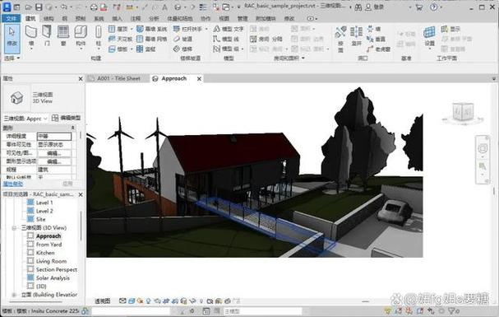
Task: Toggle Select Underlay Elements in status bar
Action: [x=399, y=310]
